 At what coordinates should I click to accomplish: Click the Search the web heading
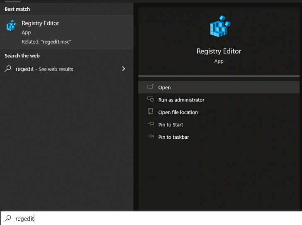(22, 56)
